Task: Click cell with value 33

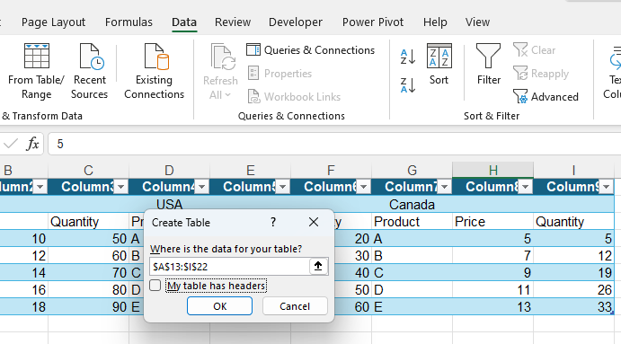Action: click(x=573, y=307)
